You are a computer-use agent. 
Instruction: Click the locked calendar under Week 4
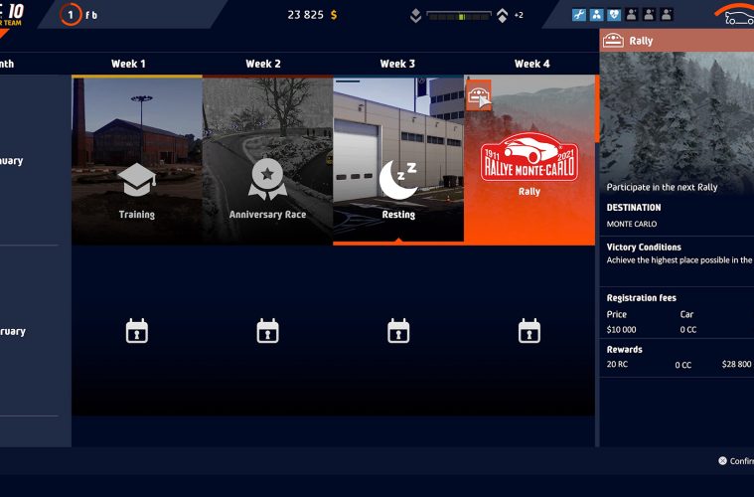[529, 331]
